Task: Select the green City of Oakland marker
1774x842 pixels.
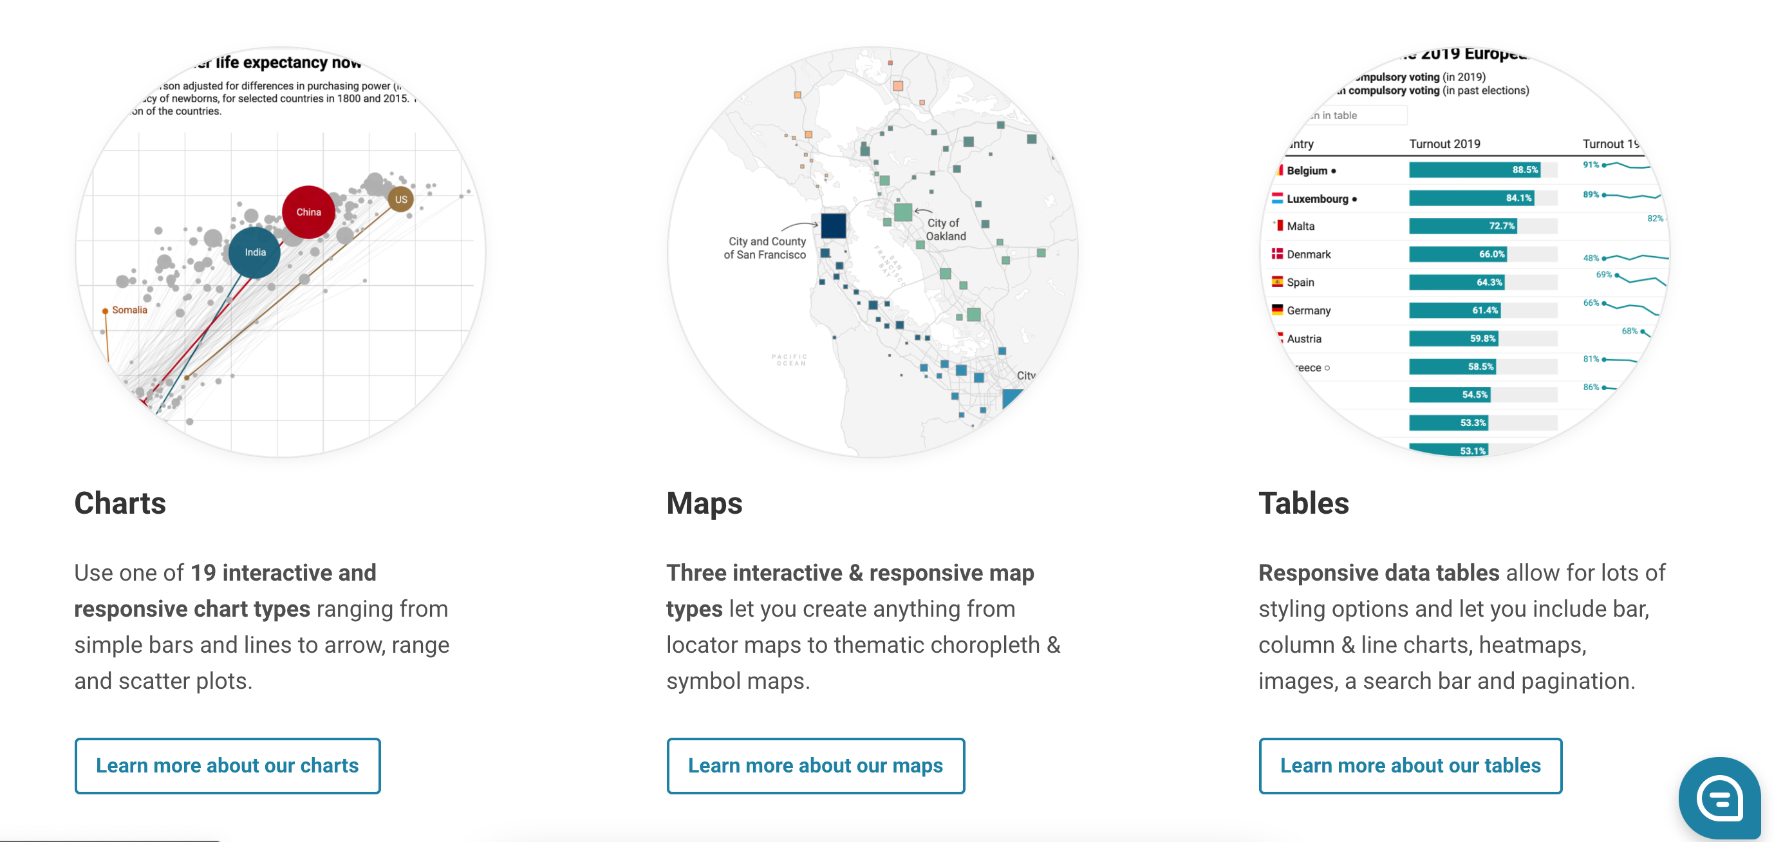Action: [x=902, y=211]
